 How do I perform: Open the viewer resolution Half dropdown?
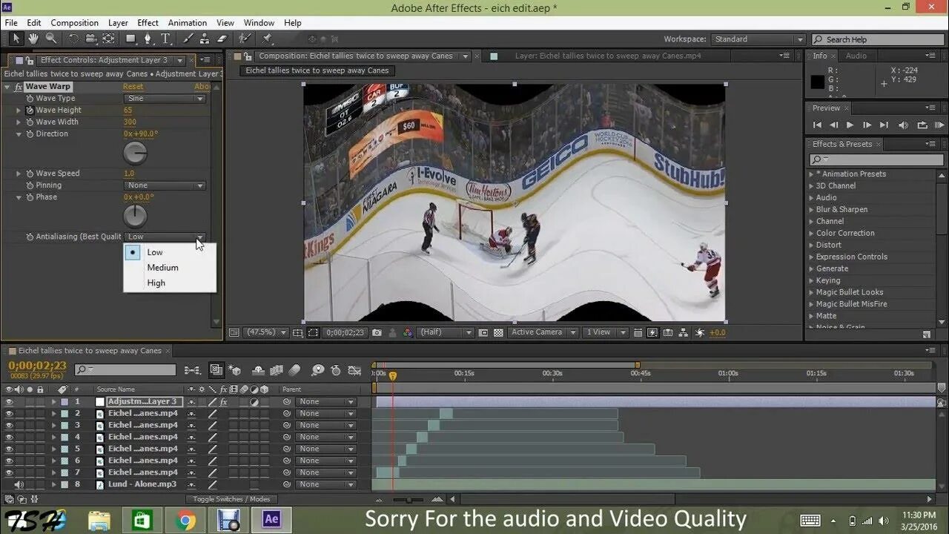tap(446, 332)
